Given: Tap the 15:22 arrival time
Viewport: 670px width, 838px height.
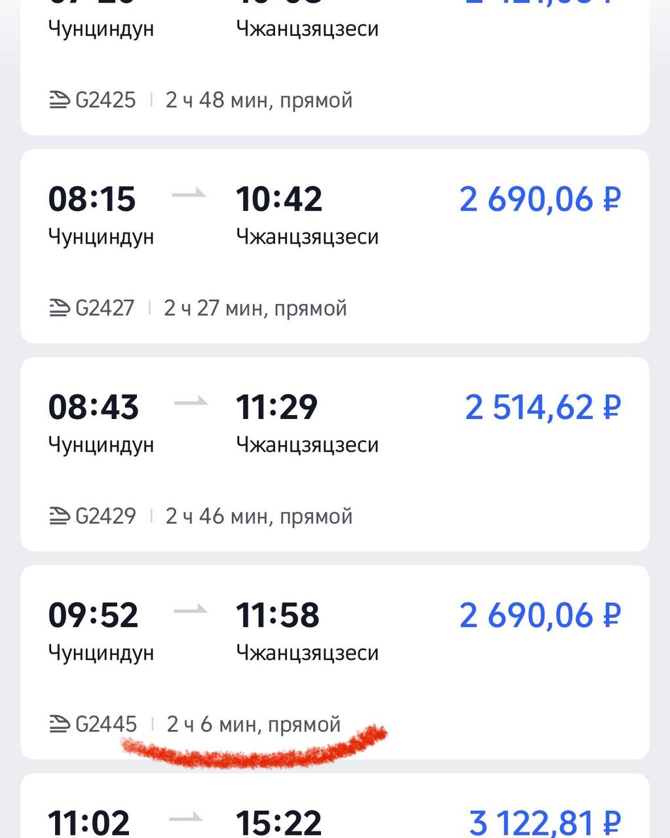Looking at the screenshot, I should (278, 822).
